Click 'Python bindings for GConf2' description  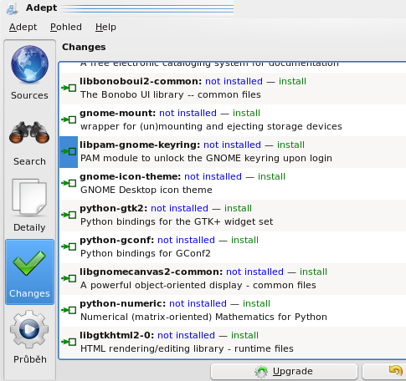coord(146,253)
